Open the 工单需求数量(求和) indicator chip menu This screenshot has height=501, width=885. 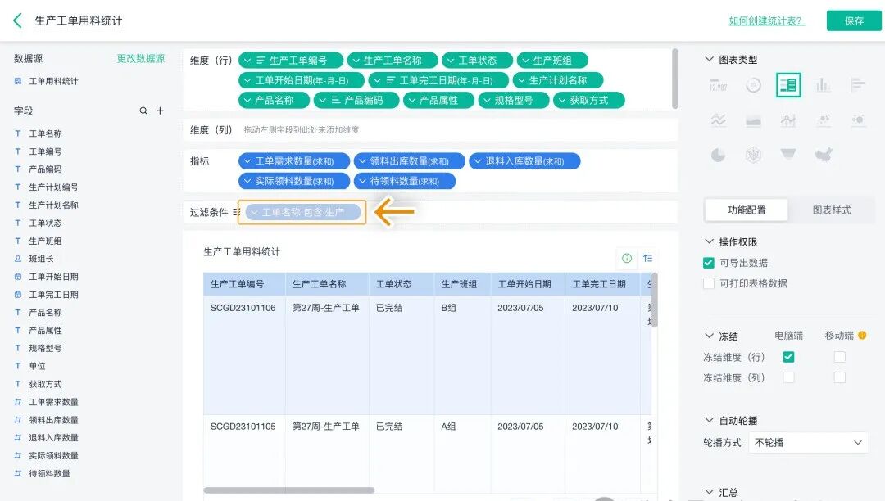[247, 161]
